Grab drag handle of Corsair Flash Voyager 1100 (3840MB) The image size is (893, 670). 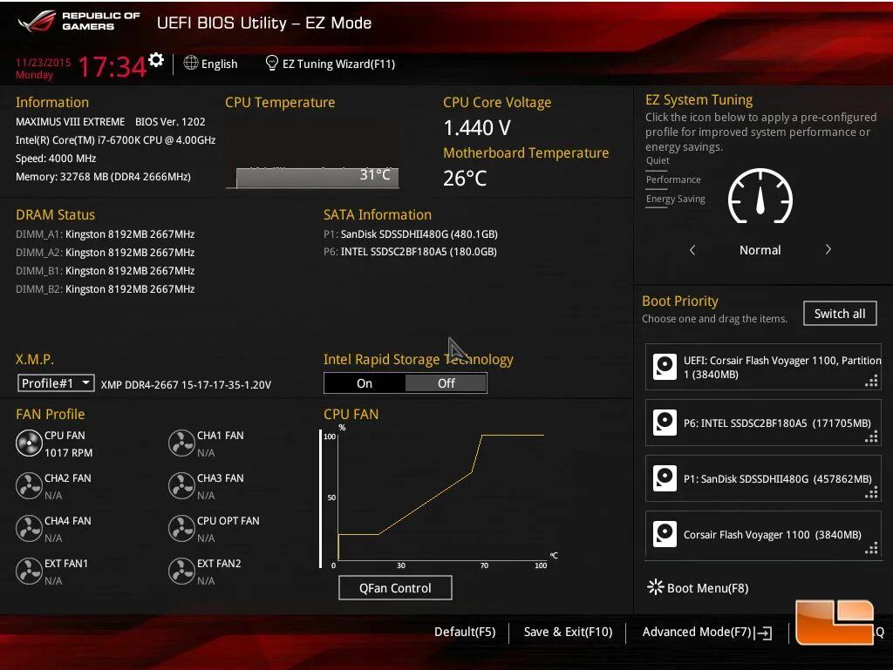(x=871, y=548)
